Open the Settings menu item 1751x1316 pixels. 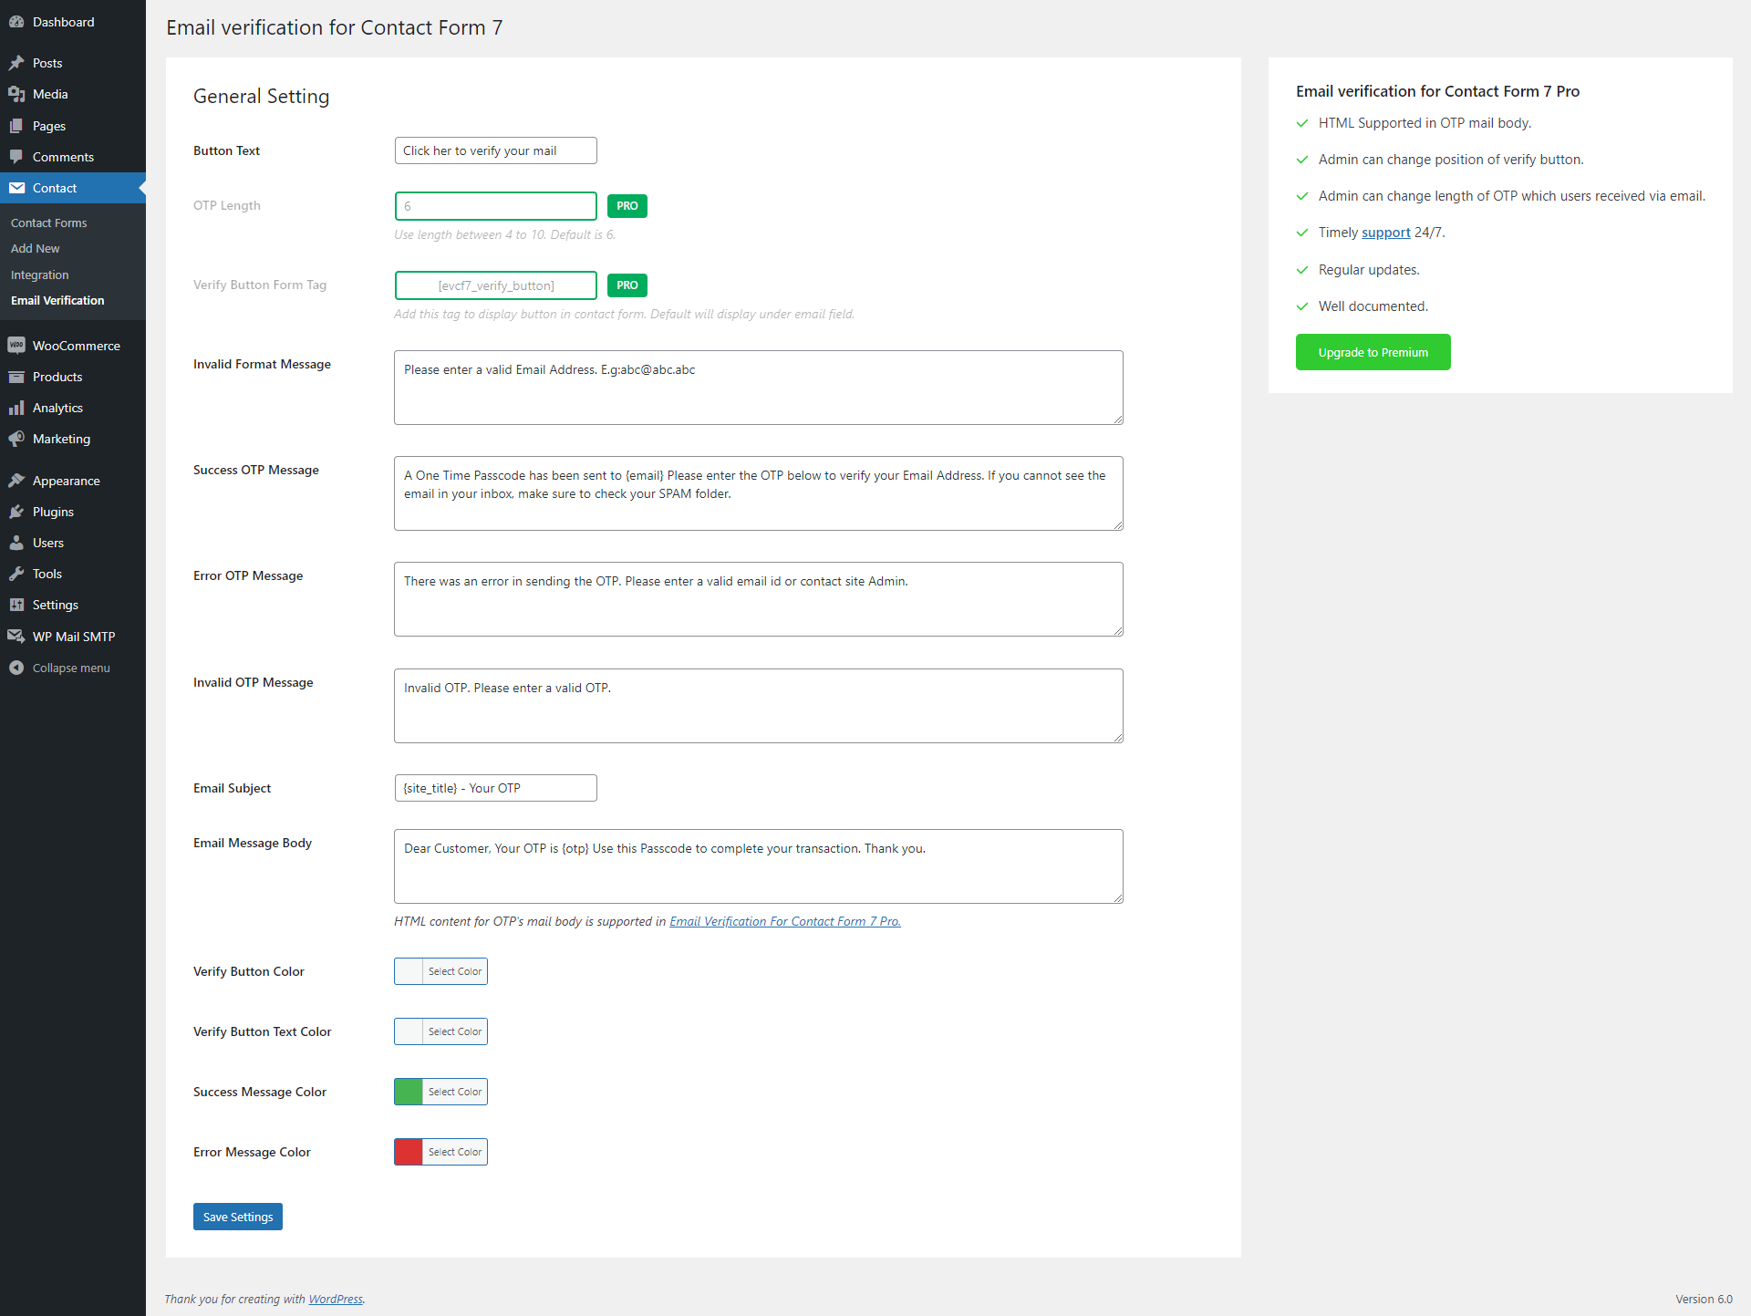[73, 605]
